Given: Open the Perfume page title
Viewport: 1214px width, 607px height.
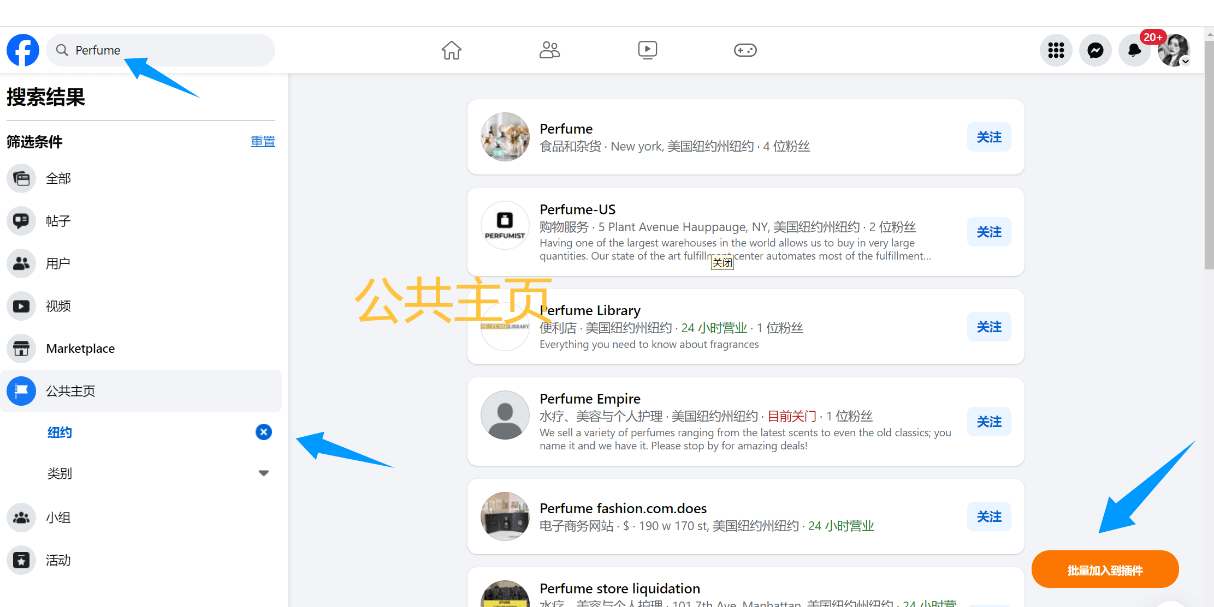Looking at the screenshot, I should (x=566, y=129).
